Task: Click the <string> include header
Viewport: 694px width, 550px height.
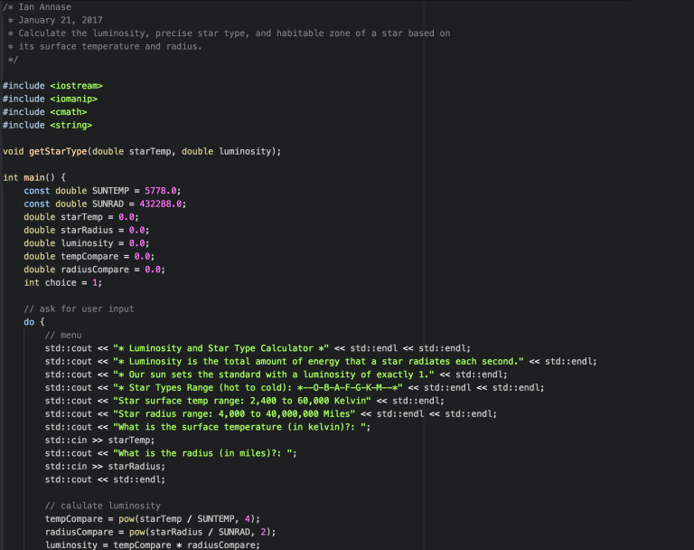Action: click(70, 125)
